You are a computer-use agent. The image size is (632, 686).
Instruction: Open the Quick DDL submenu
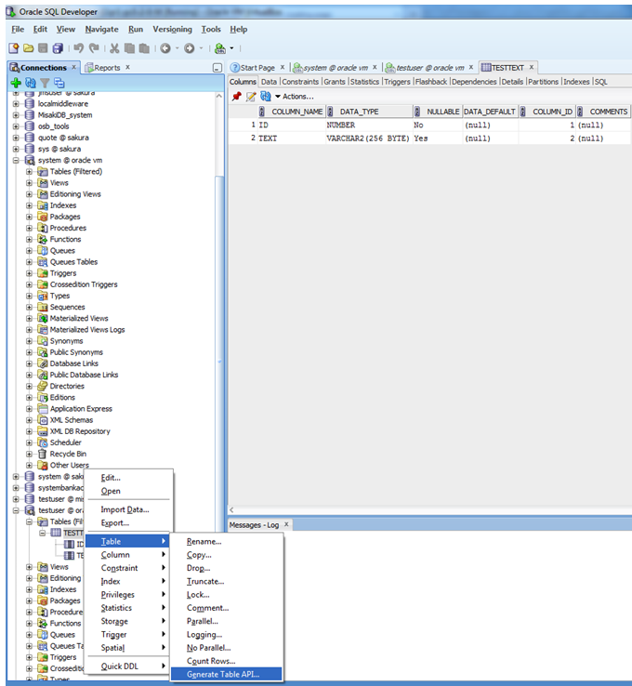127,666
